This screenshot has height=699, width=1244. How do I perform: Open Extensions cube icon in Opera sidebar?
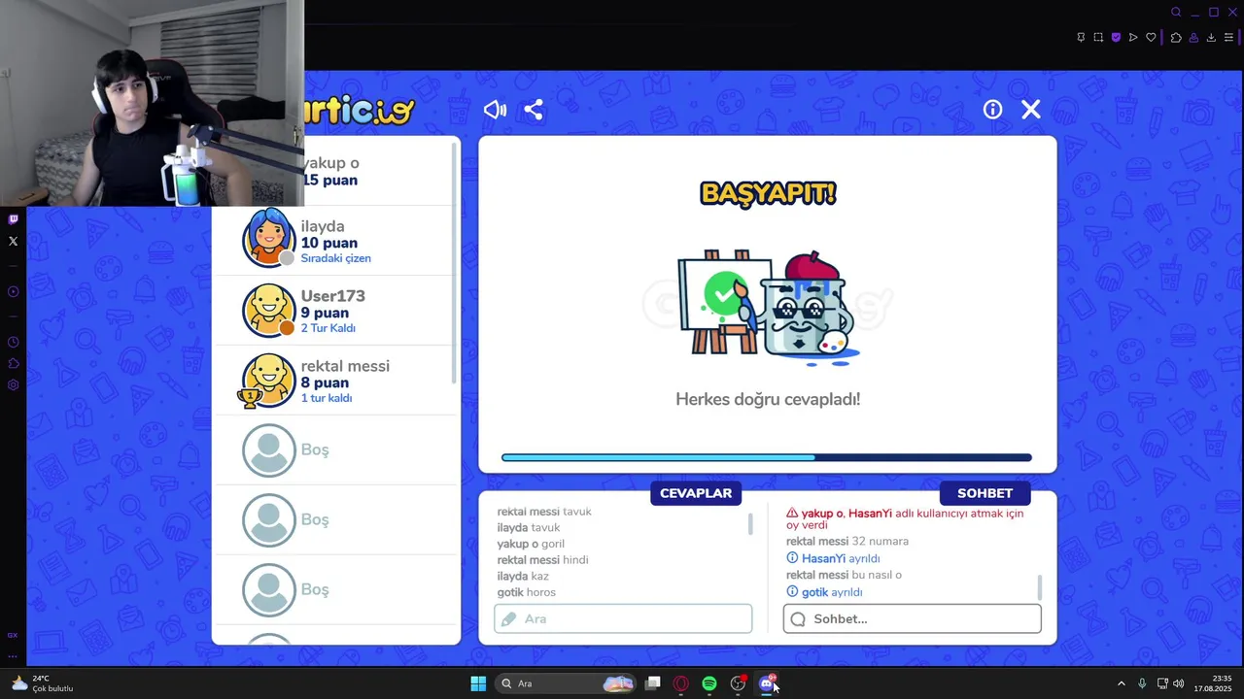tap(13, 363)
